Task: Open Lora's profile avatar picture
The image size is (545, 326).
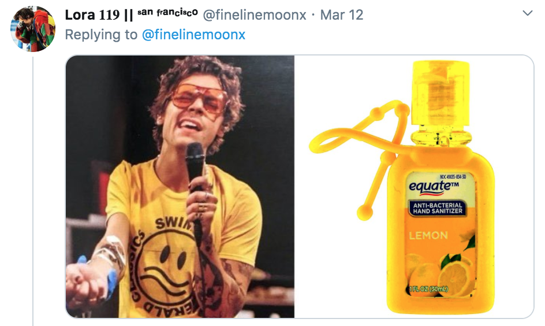Action: (33, 29)
